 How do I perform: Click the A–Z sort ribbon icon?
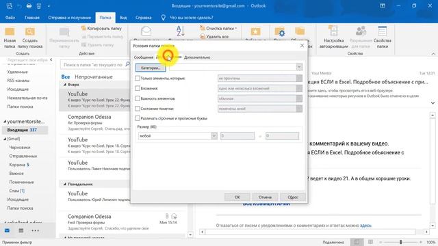181,31
